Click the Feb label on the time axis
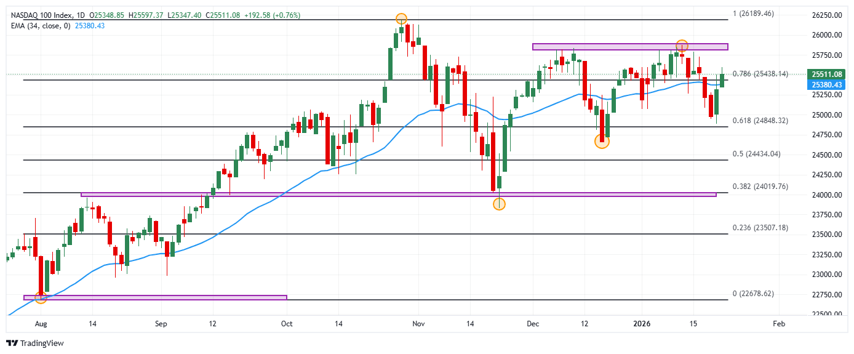854x354 pixels. click(778, 323)
